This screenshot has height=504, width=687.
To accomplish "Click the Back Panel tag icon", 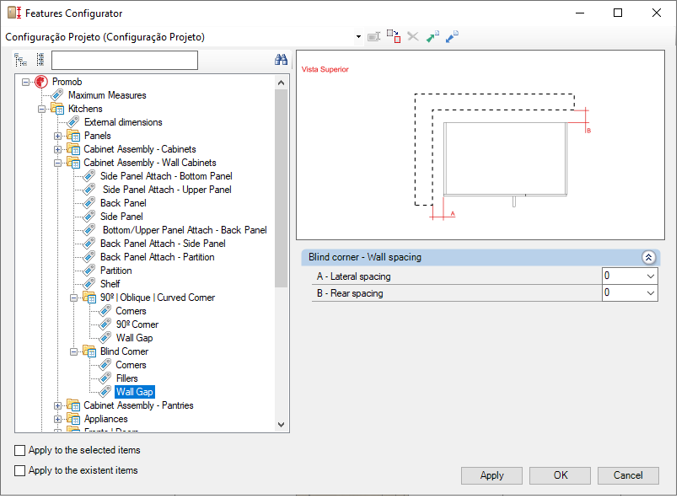I will 89,203.
